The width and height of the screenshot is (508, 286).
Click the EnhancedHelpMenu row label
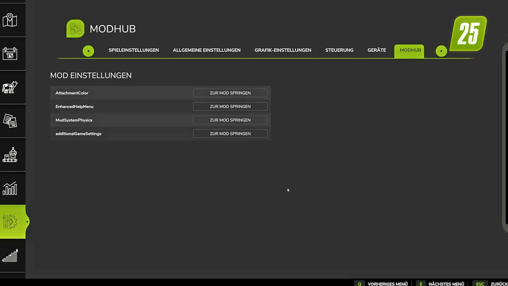74,106
